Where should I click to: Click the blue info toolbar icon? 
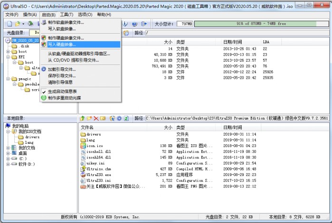coord(125,24)
